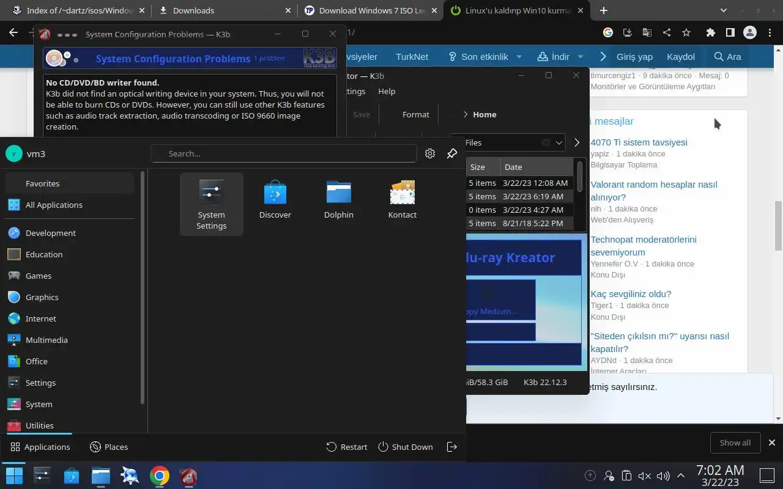
Task: Open Dolphin folder taskbar icon
Action: click(x=101, y=476)
